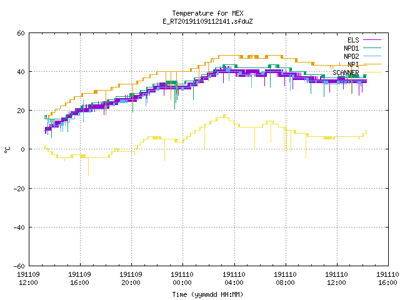Select the filename E_RT20191109112141.sfduZ subtitle
400x300 pixels.
click(x=207, y=21)
